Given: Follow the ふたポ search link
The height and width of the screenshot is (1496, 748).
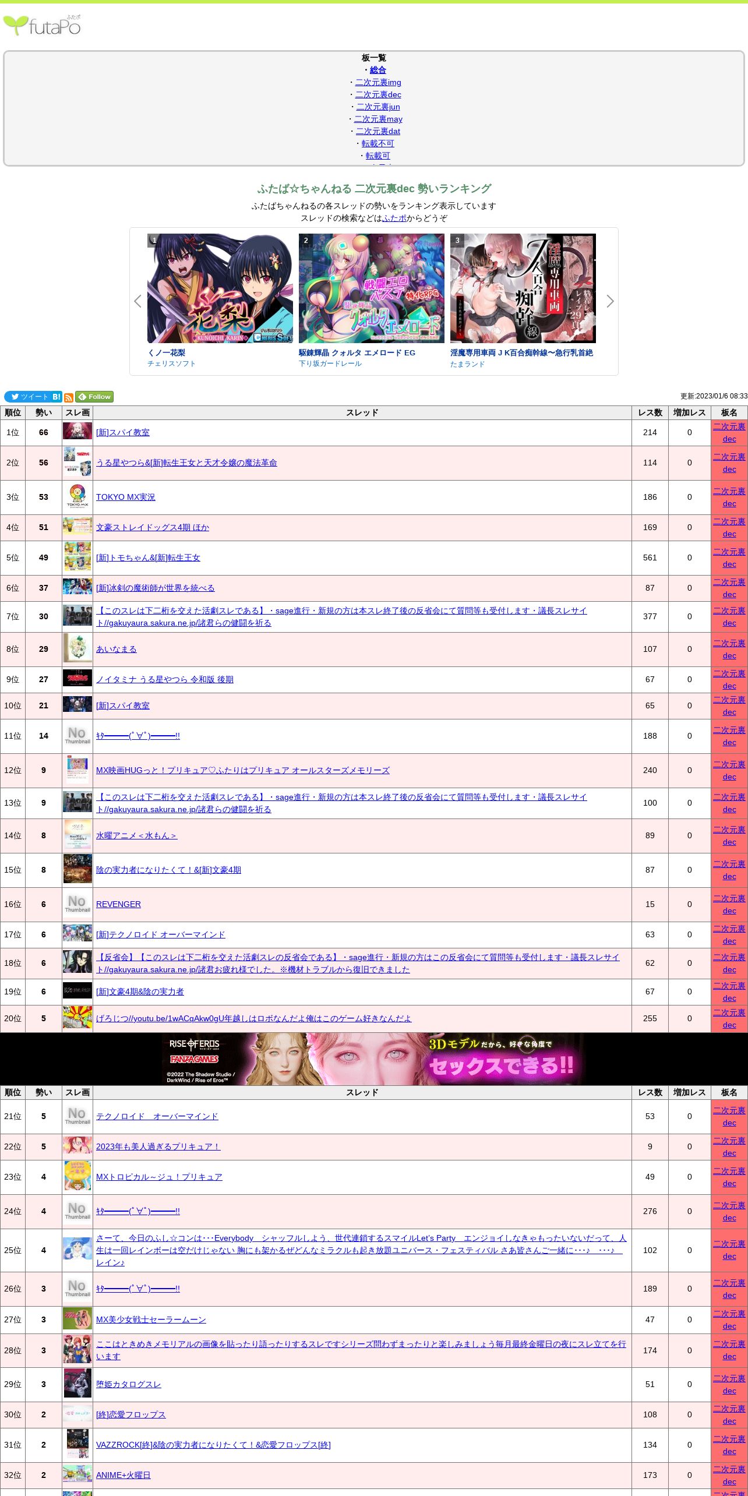Looking at the screenshot, I should coord(394,218).
